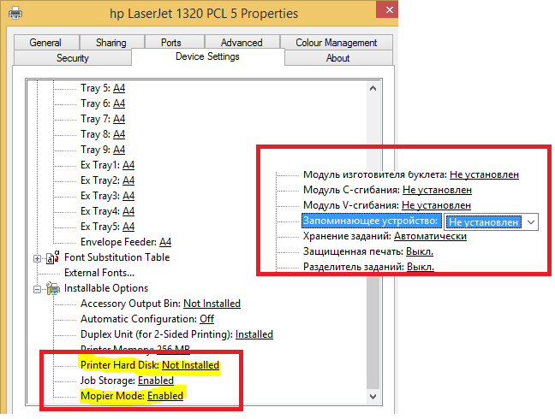Change Tray 8 paper size A4
The width and height of the screenshot is (555, 419).
point(119,134)
